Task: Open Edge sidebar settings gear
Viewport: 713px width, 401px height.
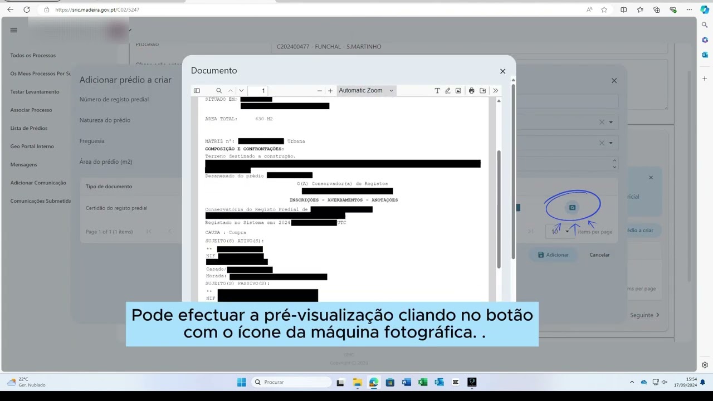Action: pyautogui.click(x=705, y=365)
